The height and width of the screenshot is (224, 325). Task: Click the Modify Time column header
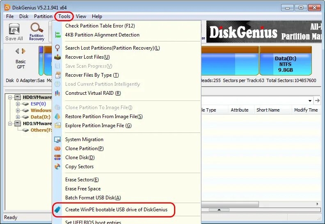point(306,110)
